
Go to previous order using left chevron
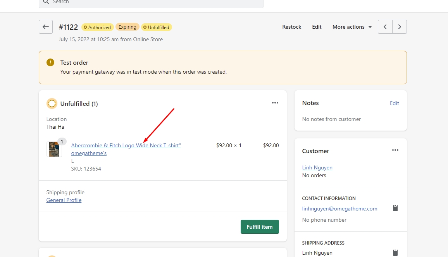[x=385, y=27]
